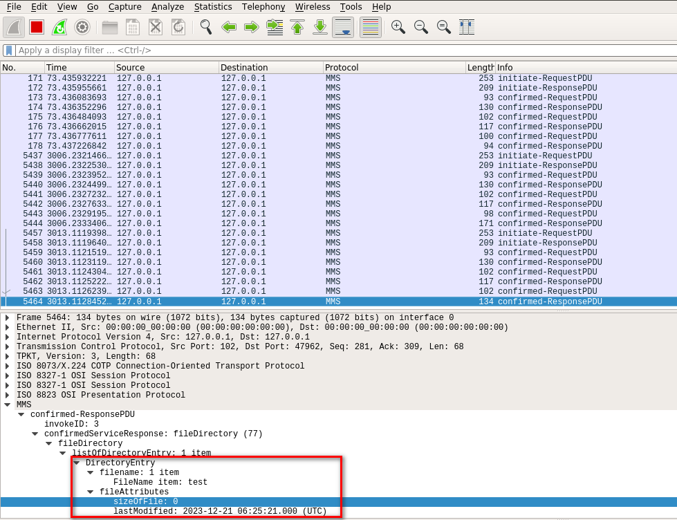Open the Edit menu

point(39,7)
